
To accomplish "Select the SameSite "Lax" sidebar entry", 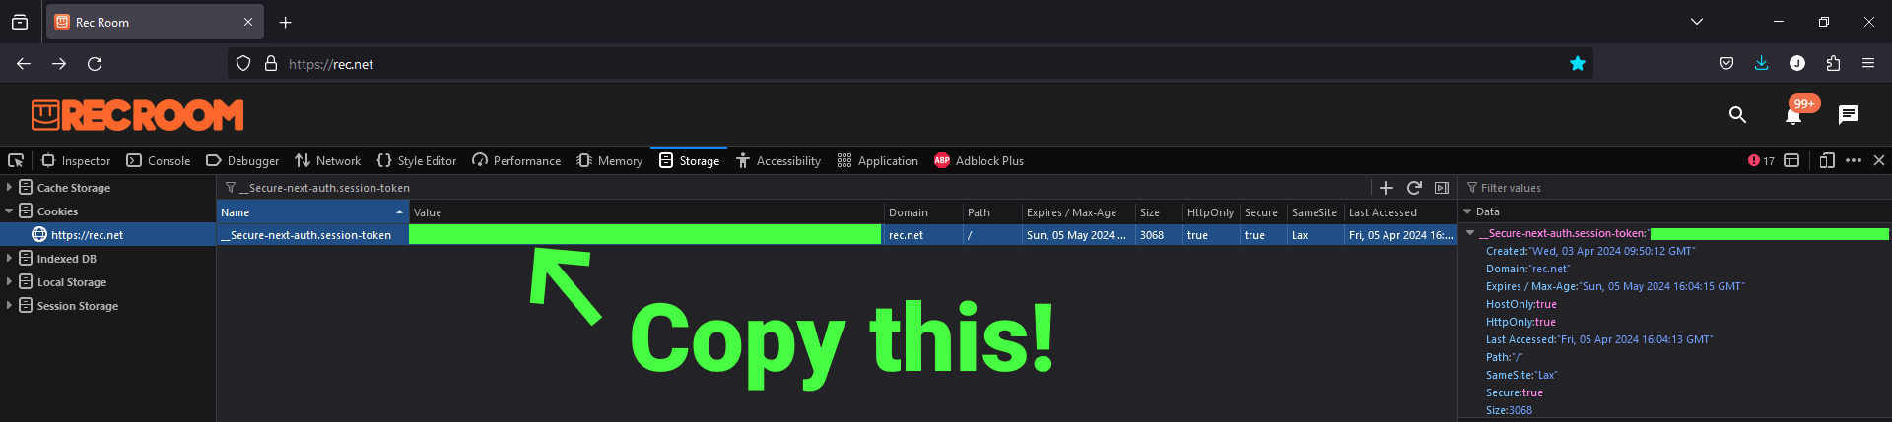I will [1521, 375].
